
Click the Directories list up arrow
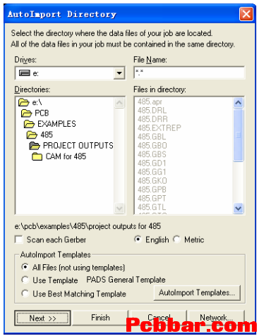[x=119, y=103]
